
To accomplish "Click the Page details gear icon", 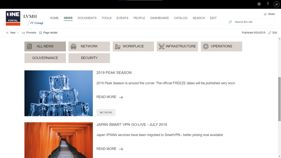I will pyautogui.click(x=40, y=33).
